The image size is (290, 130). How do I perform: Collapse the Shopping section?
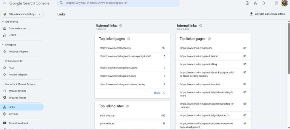coord(3,45)
